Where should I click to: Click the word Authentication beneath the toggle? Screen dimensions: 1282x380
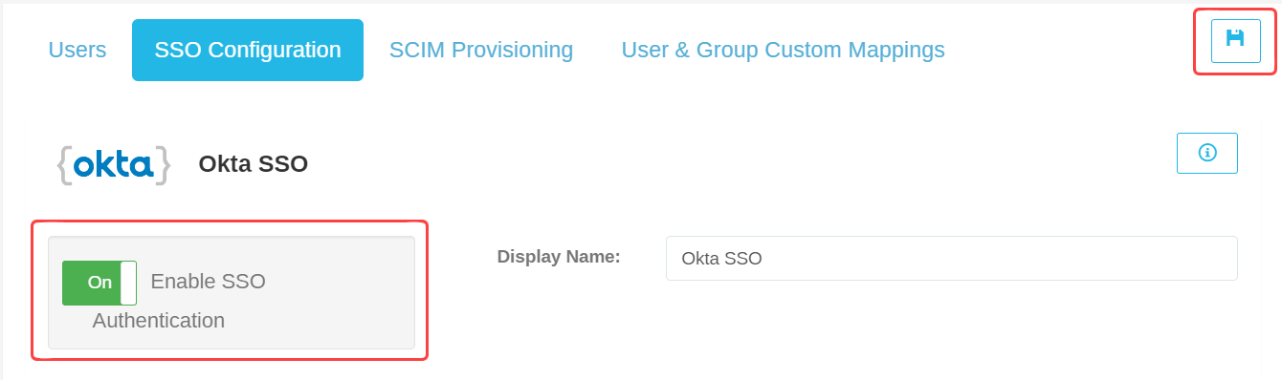coord(159,321)
